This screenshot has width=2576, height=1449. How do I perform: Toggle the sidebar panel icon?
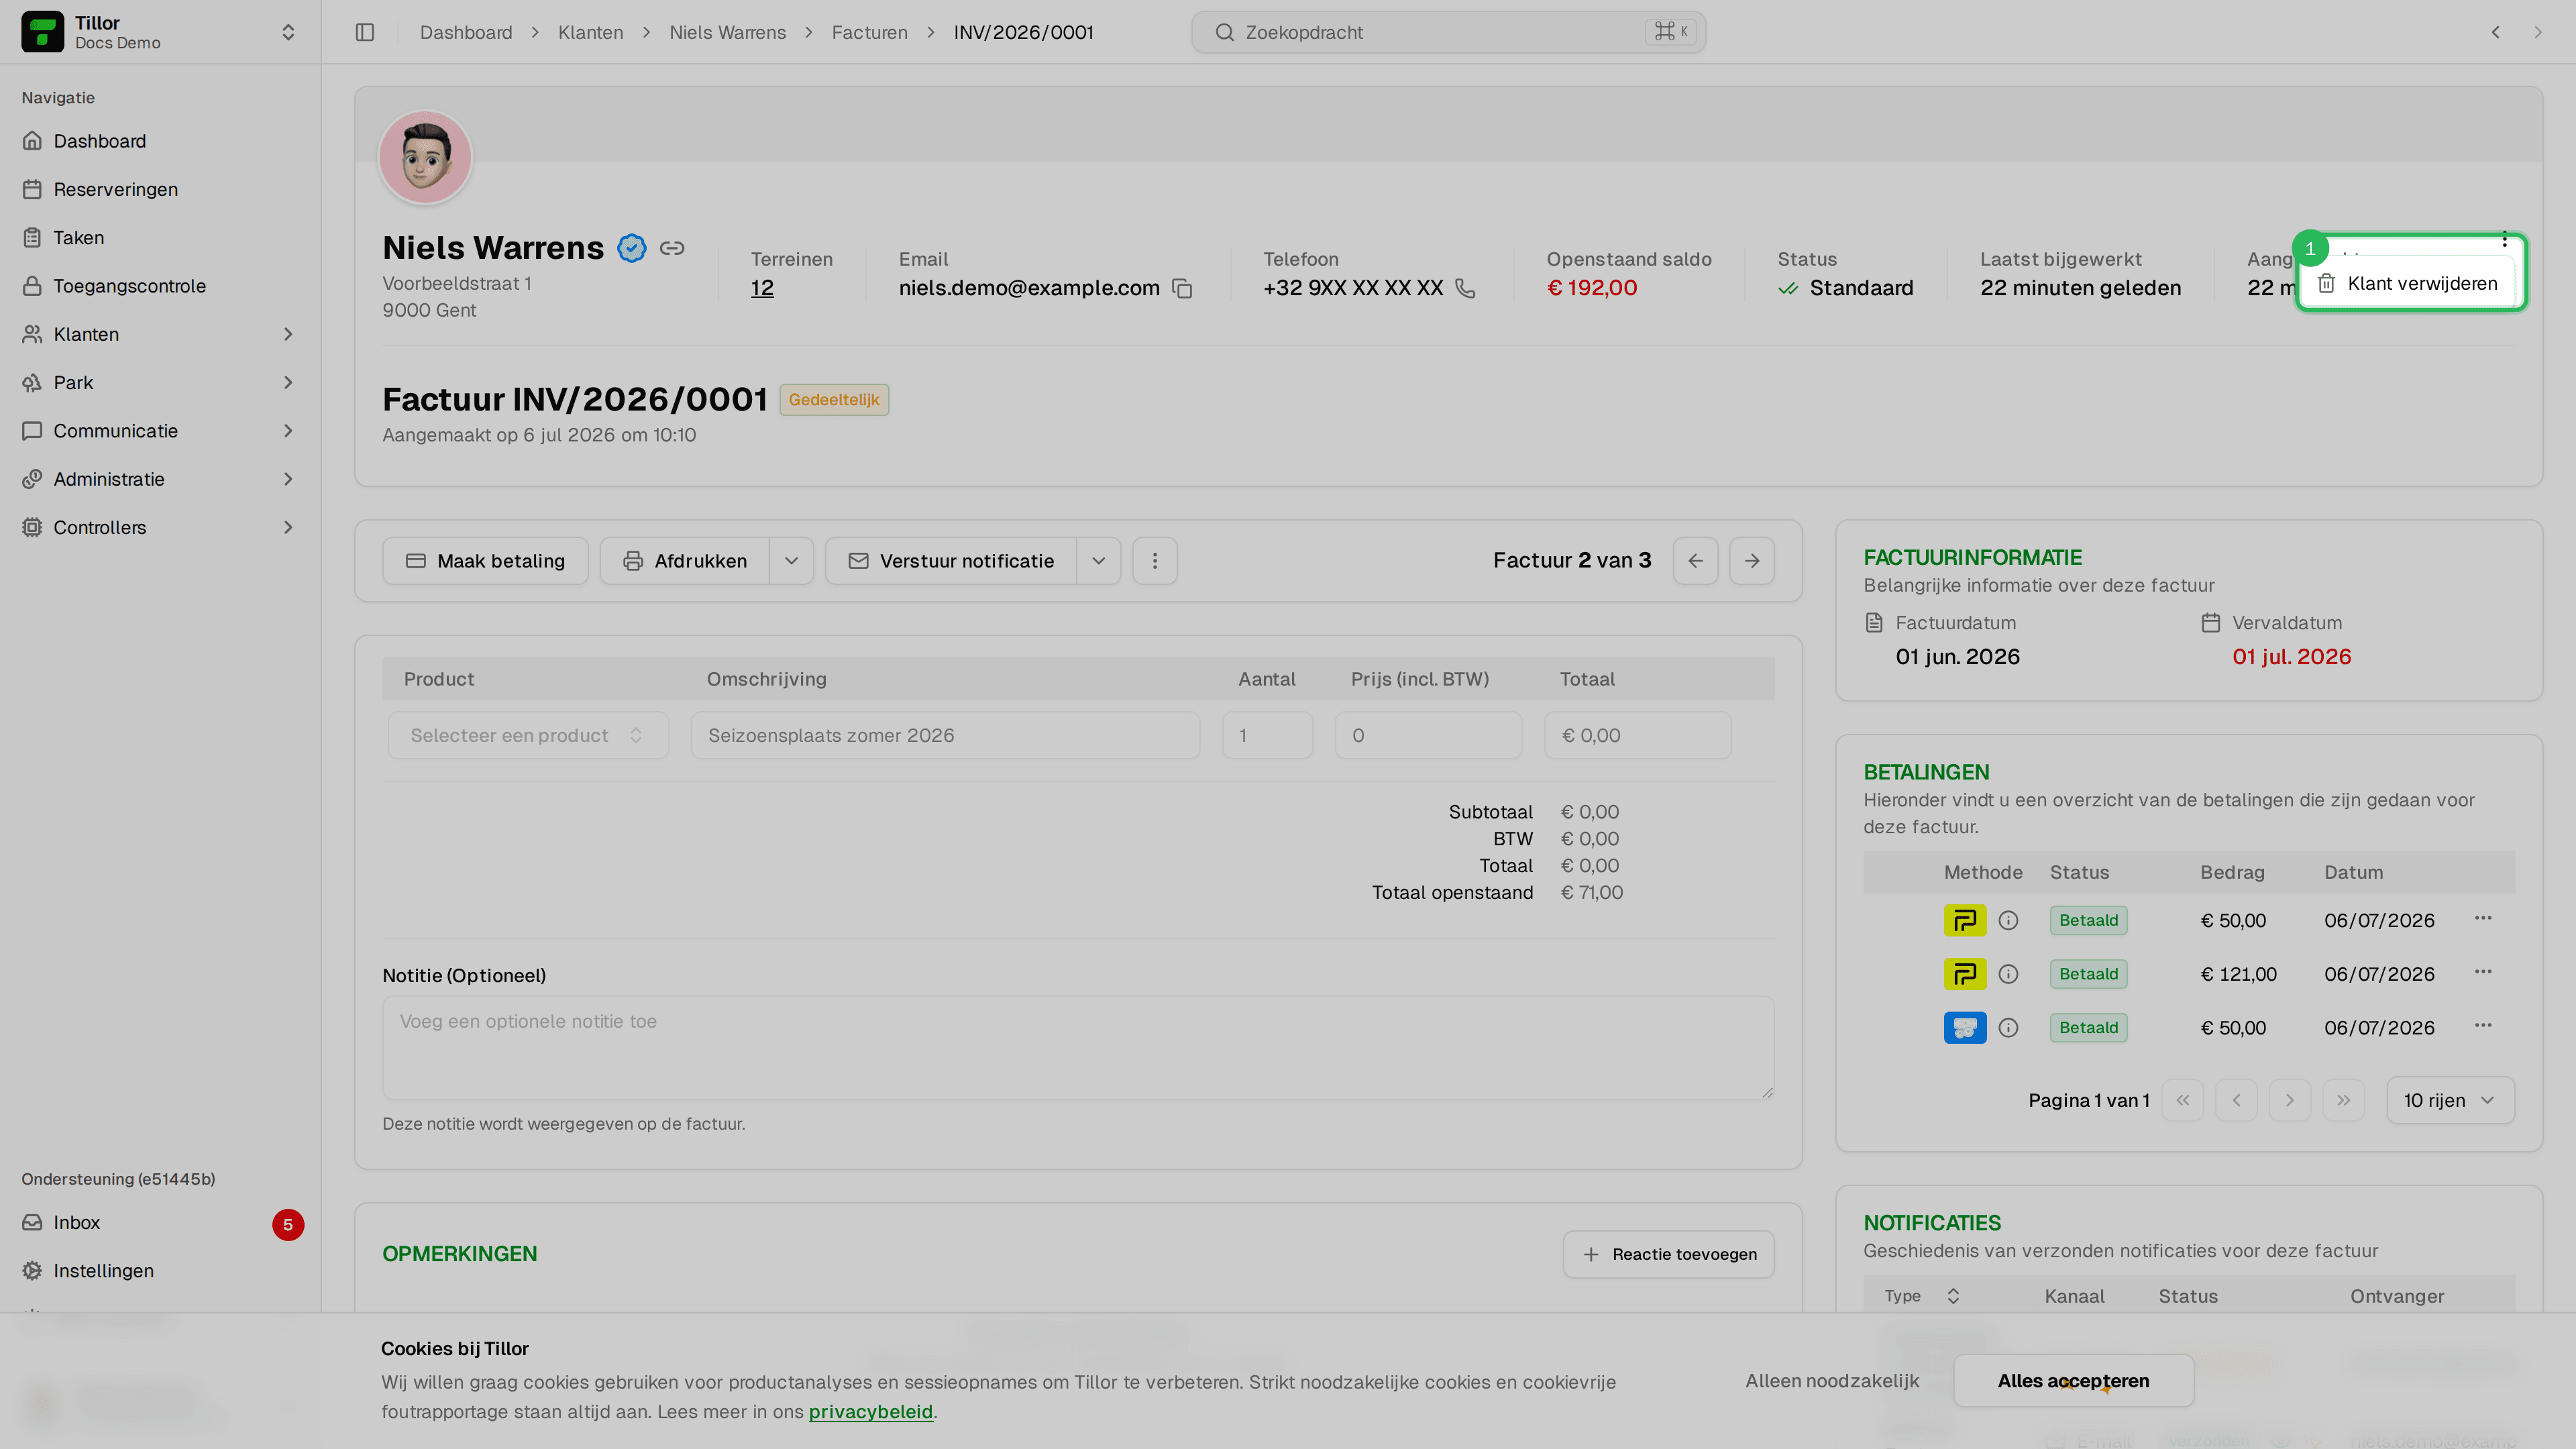(x=365, y=32)
